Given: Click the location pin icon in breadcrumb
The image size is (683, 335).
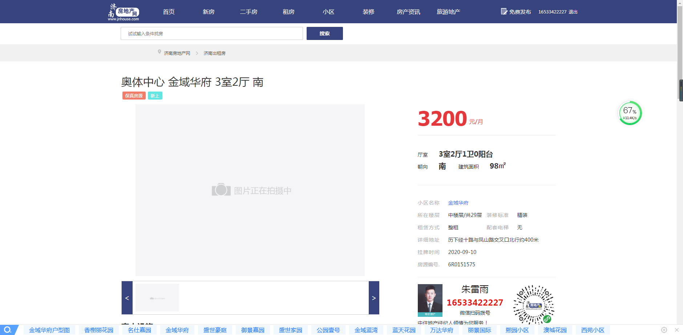Looking at the screenshot, I should (x=159, y=52).
